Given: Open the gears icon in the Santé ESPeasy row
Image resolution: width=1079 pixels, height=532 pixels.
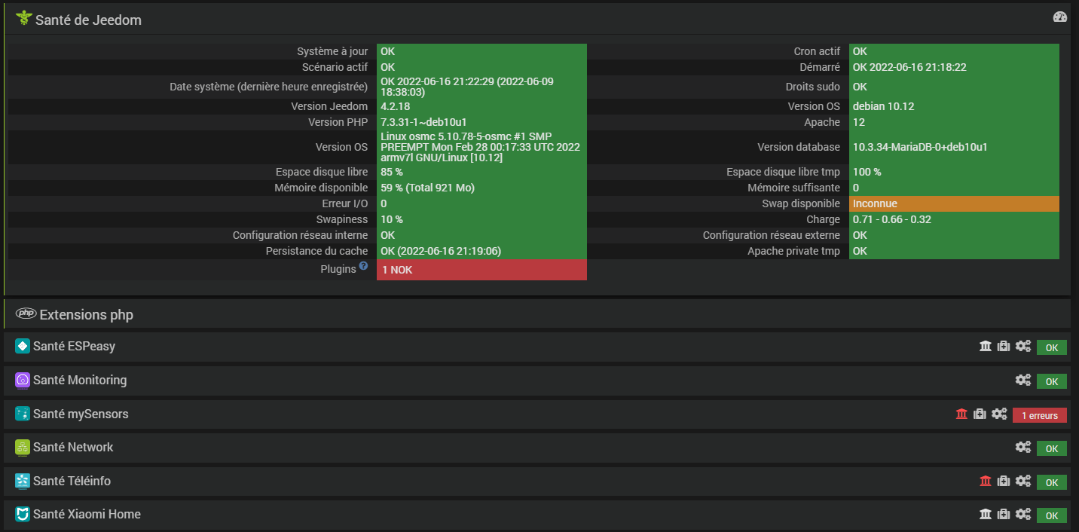Looking at the screenshot, I should 1022,346.
